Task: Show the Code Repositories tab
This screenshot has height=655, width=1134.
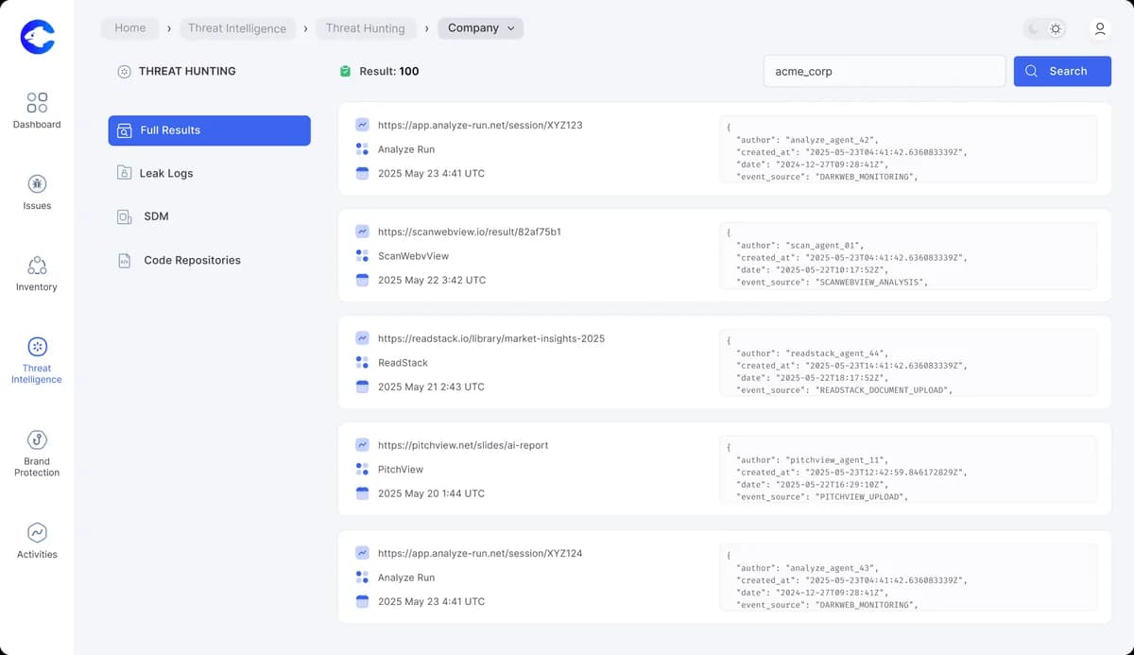Action: 191,260
